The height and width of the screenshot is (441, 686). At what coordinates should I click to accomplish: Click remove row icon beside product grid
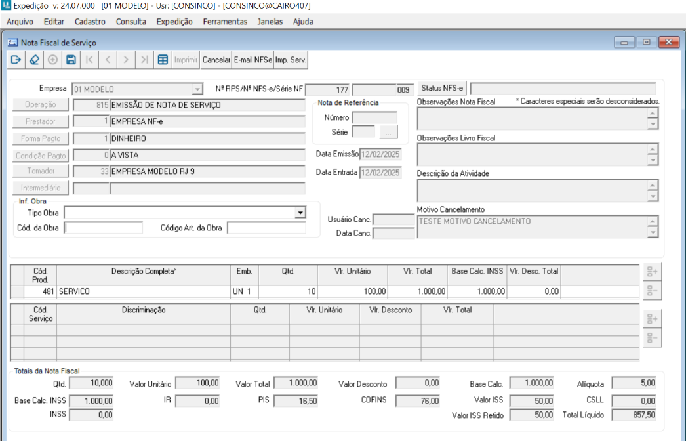(653, 290)
